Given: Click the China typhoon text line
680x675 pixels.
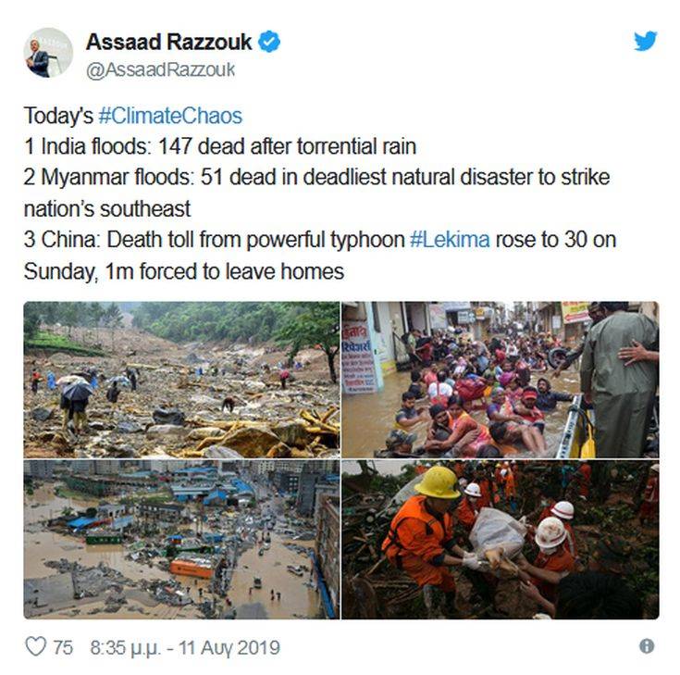Looking at the screenshot, I should pos(320,256).
